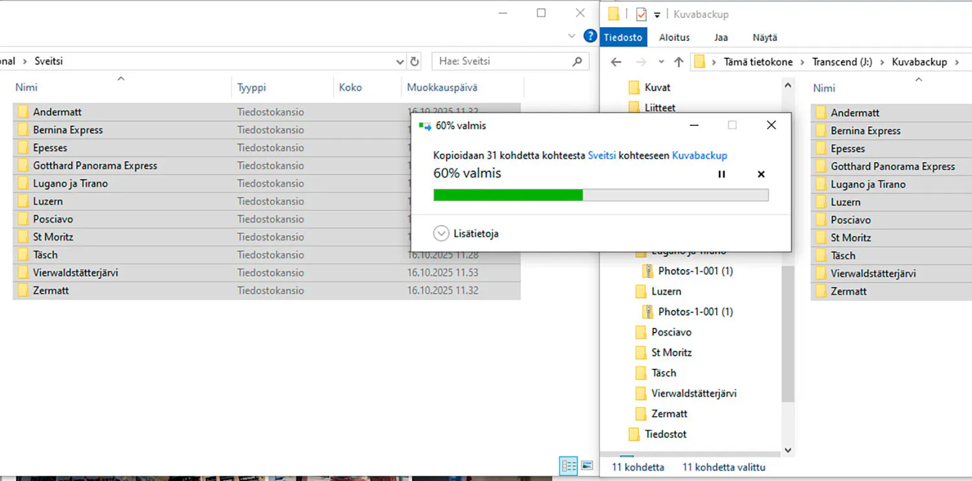Open the Help question mark icon
This screenshot has width=972, height=481.
(x=590, y=36)
